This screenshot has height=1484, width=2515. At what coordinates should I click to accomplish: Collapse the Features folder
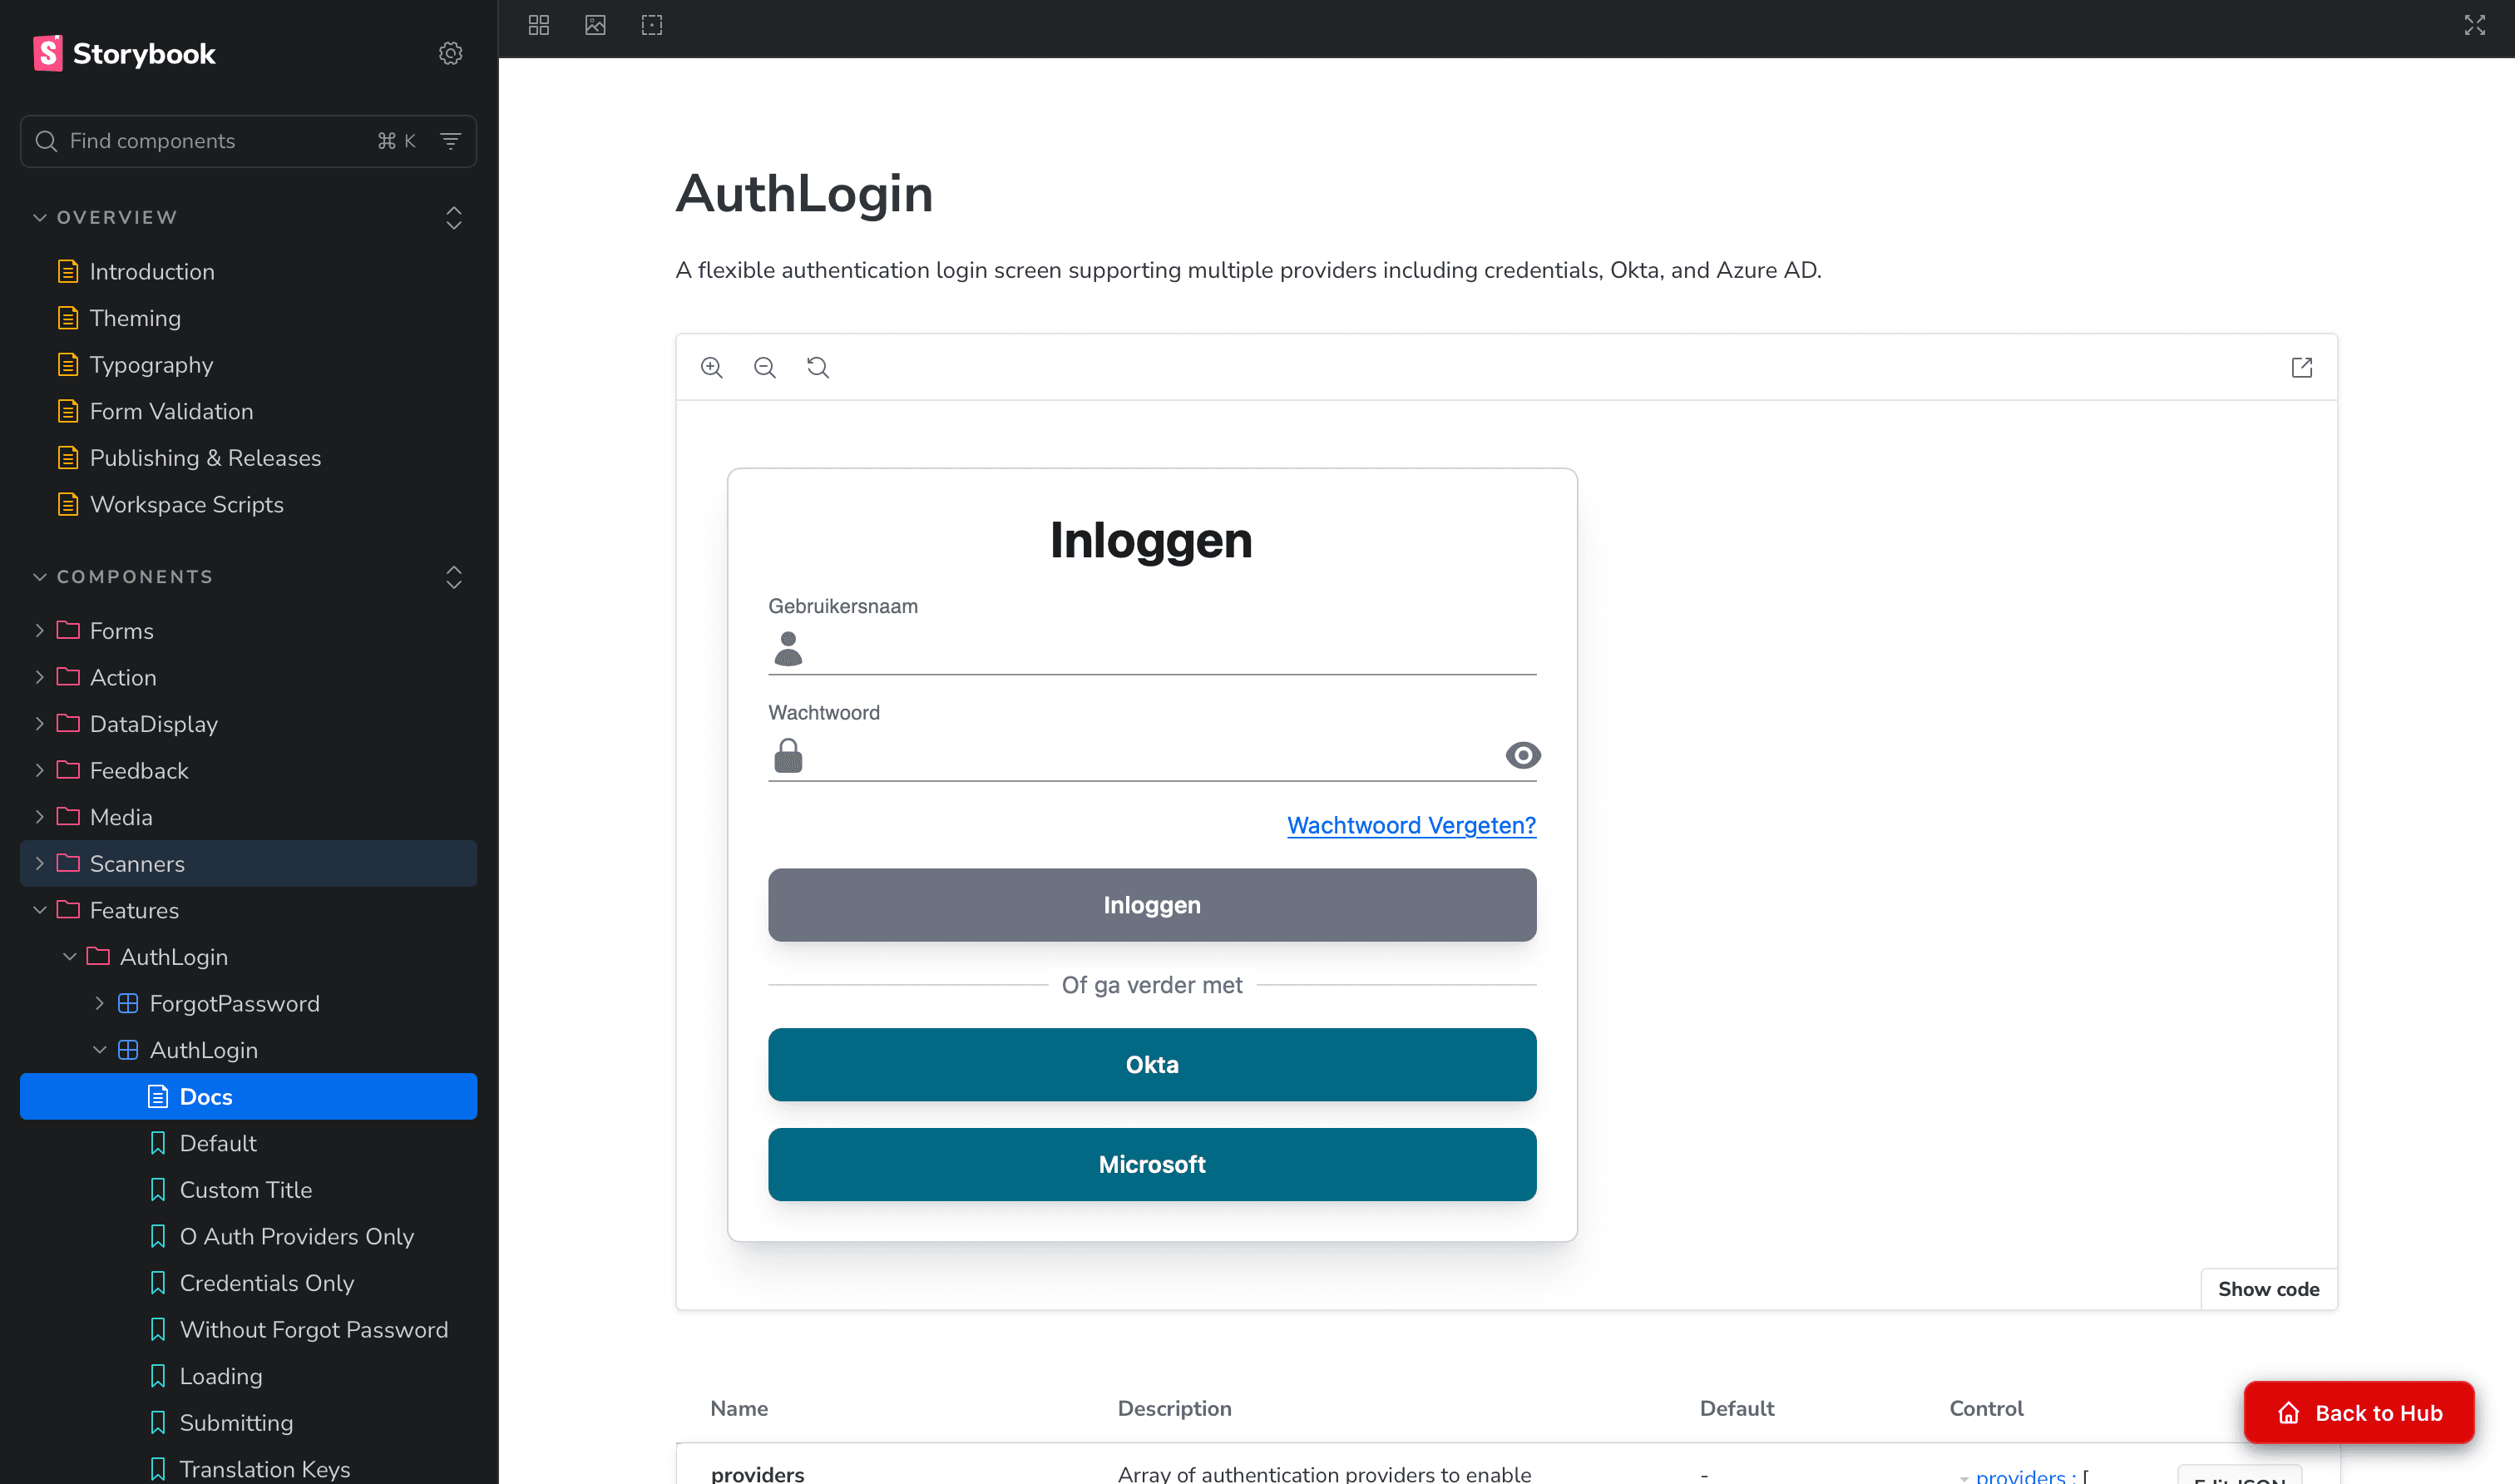[248, 910]
